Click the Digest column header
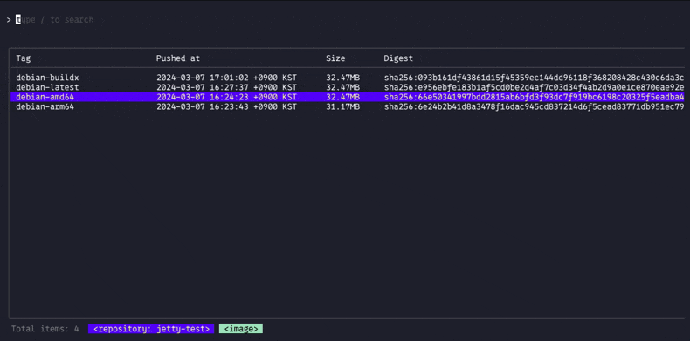 [398, 58]
